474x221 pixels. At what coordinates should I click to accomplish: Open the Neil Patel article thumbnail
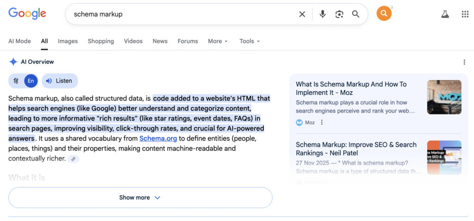tap(444, 158)
